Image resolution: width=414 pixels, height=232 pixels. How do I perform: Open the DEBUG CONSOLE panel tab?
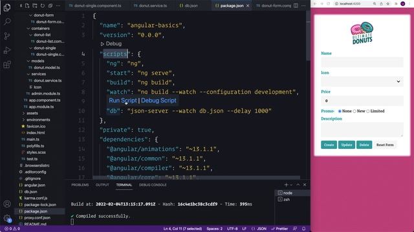(153, 185)
